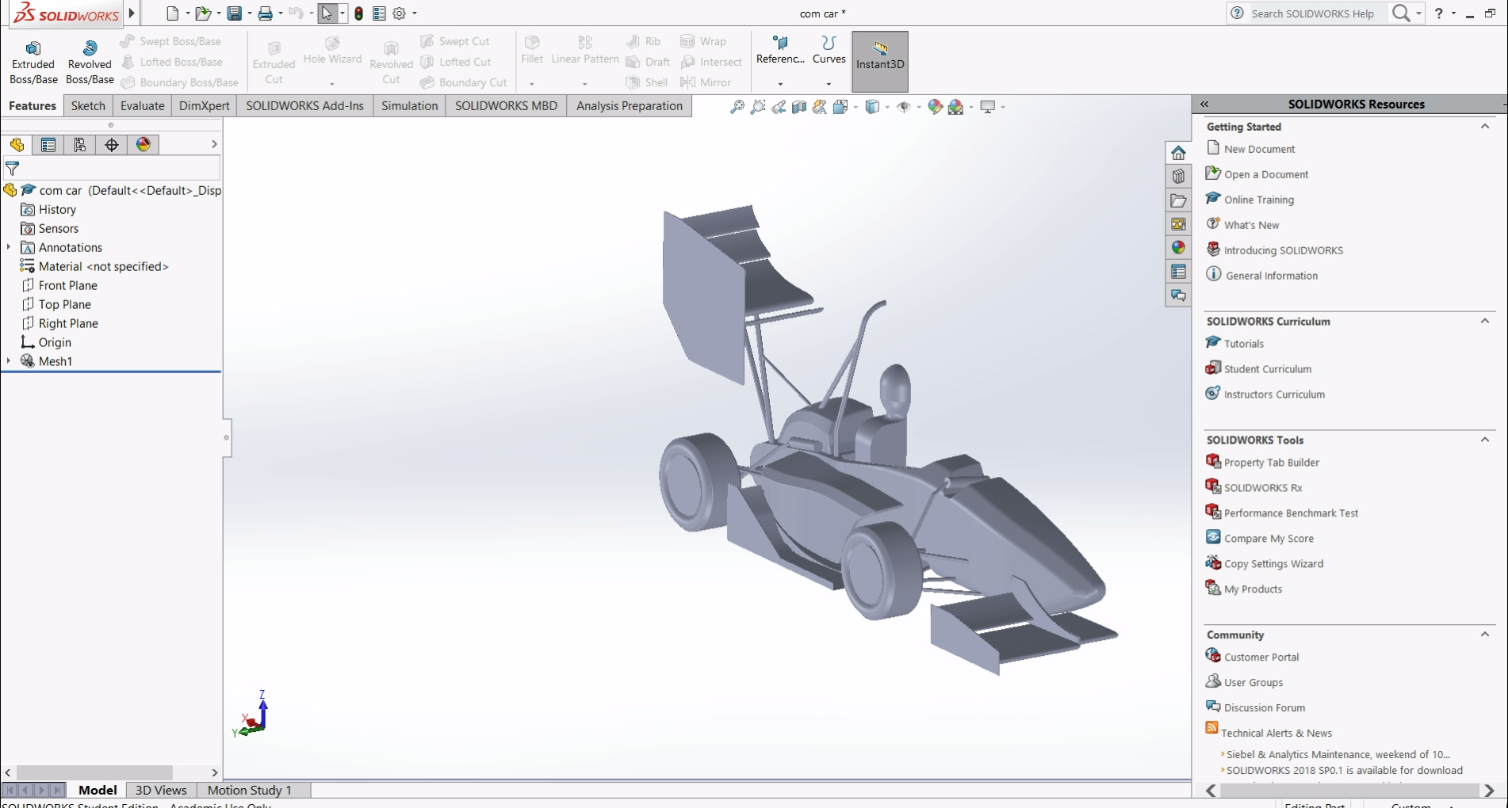This screenshot has width=1508, height=808.
Task: Open the DimXpertManager tab icon
Action: (x=112, y=144)
